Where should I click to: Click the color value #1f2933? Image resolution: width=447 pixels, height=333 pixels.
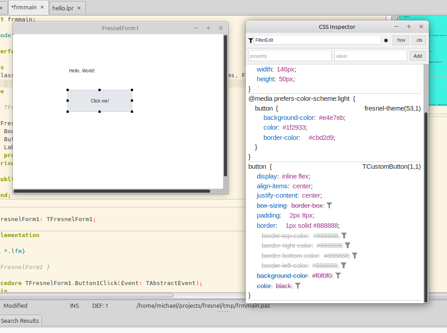coord(294,127)
